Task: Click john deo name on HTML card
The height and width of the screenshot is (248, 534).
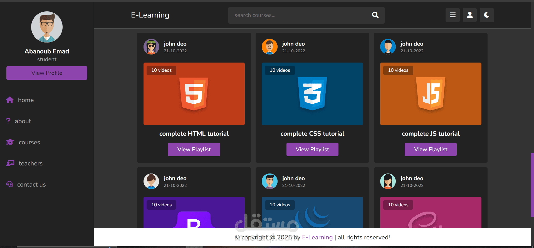Action: (175, 44)
